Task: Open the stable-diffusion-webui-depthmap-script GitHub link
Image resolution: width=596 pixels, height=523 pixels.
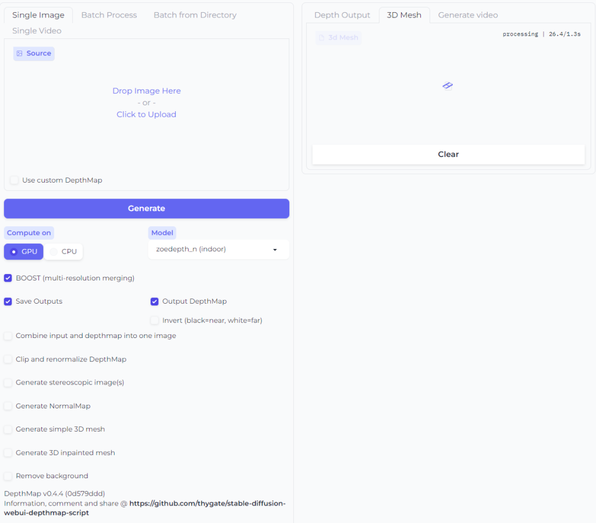Action: [145, 508]
